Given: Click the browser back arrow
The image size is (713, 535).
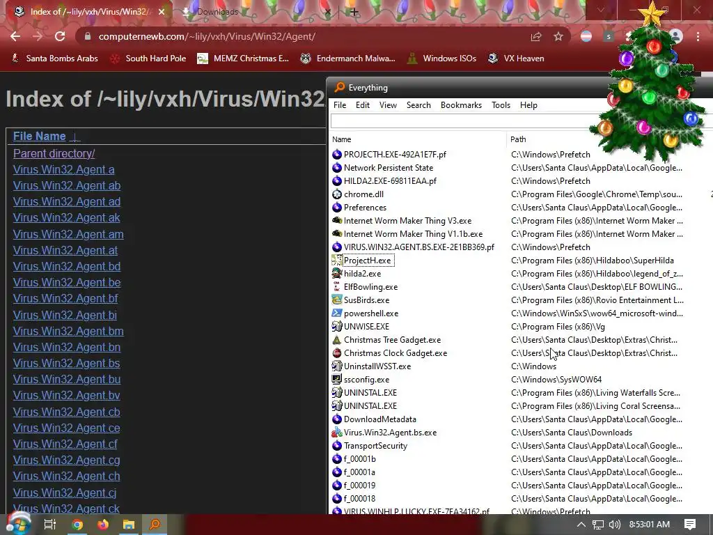Looking at the screenshot, I should click(15, 36).
